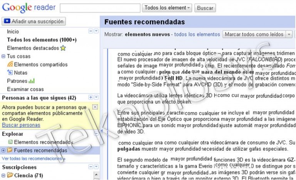Open Patrones
The height and width of the screenshot is (180, 296).
tap(17, 81)
